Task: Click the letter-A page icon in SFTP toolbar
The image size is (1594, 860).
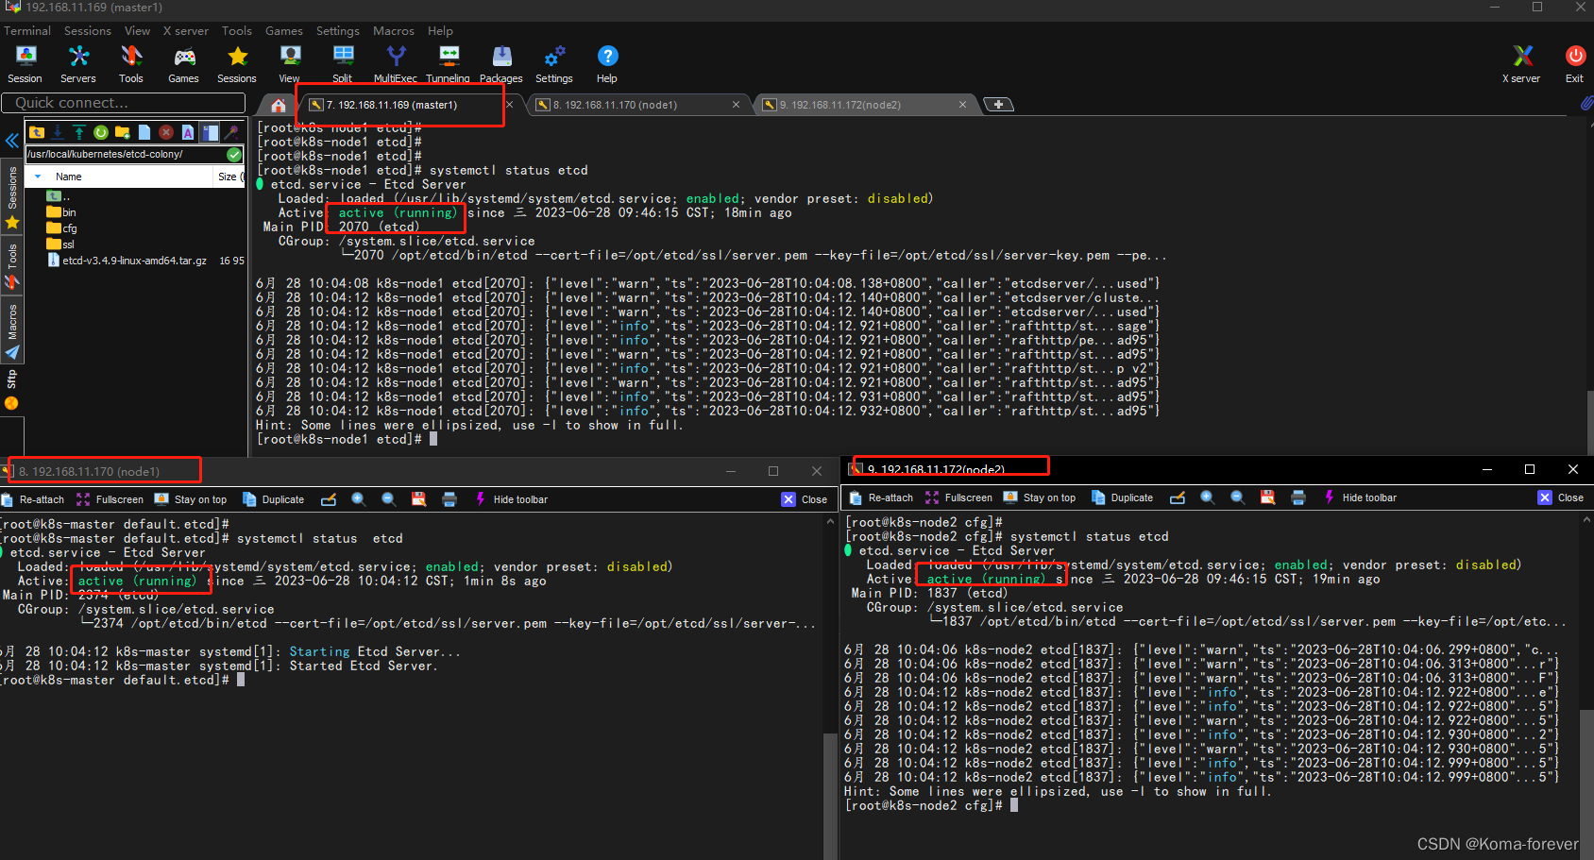Action: (188, 132)
